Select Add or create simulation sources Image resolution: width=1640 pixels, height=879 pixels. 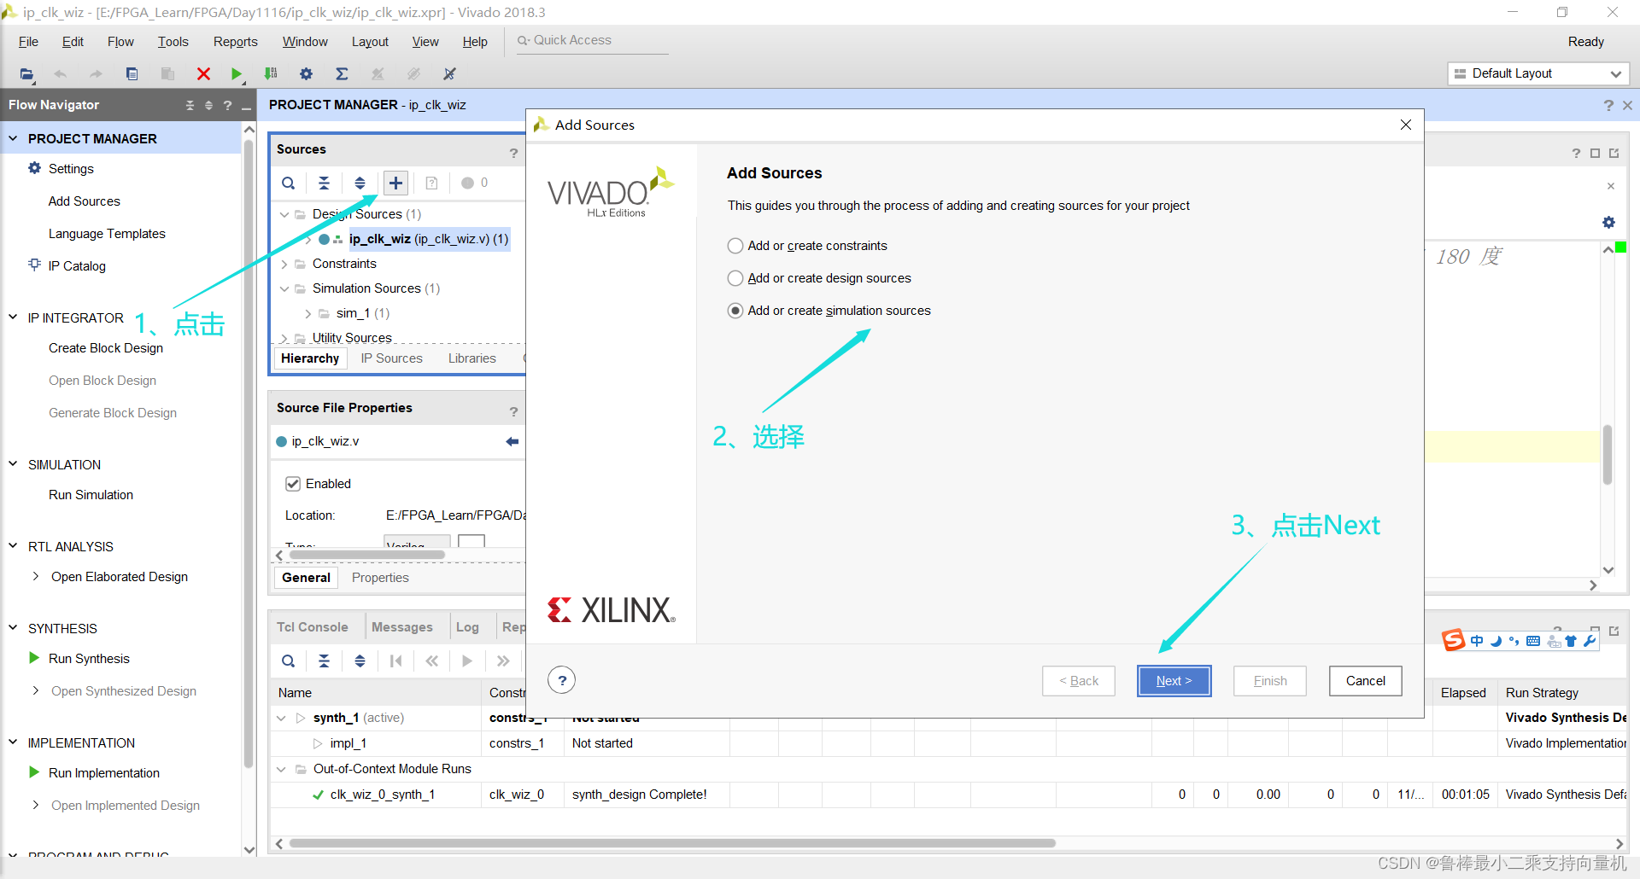pos(735,311)
